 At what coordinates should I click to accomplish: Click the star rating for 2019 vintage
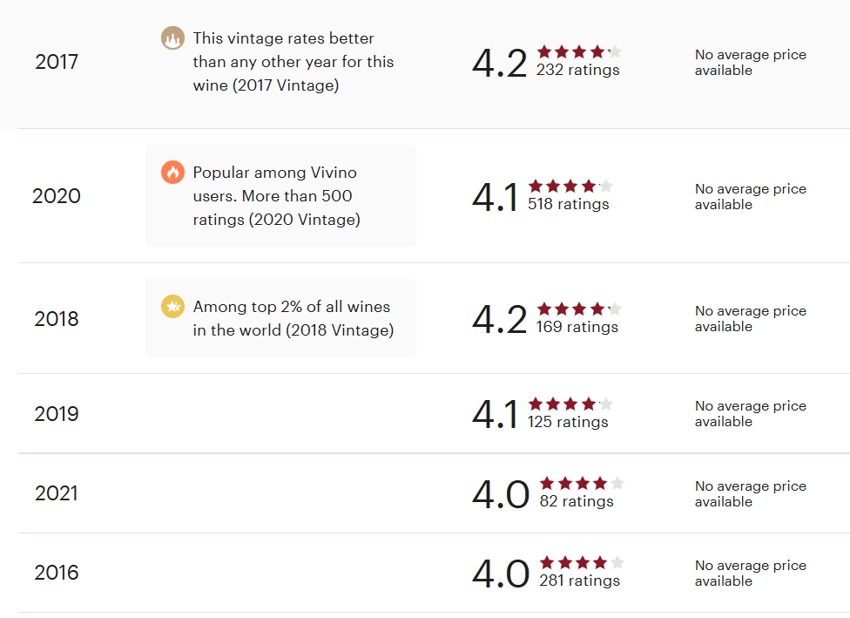point(570,404)
